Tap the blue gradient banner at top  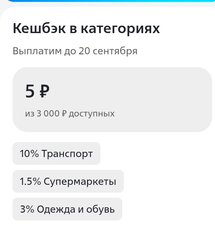[107, 1]
